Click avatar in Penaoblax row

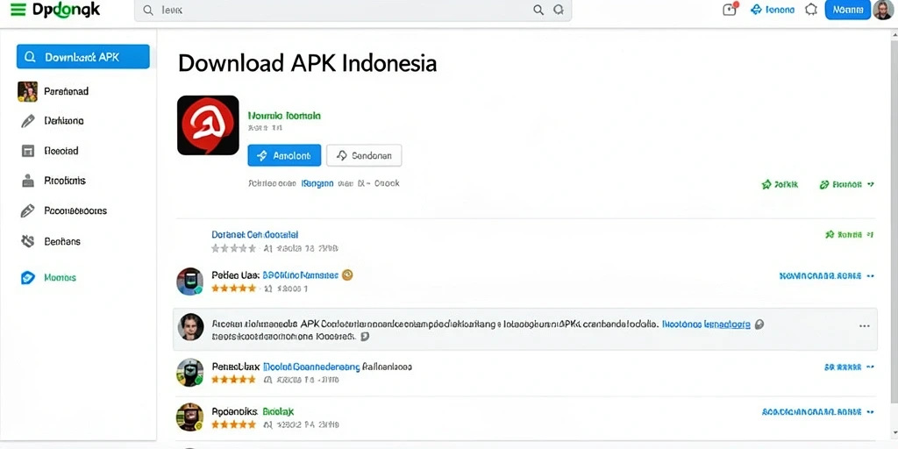pos(189,372)
